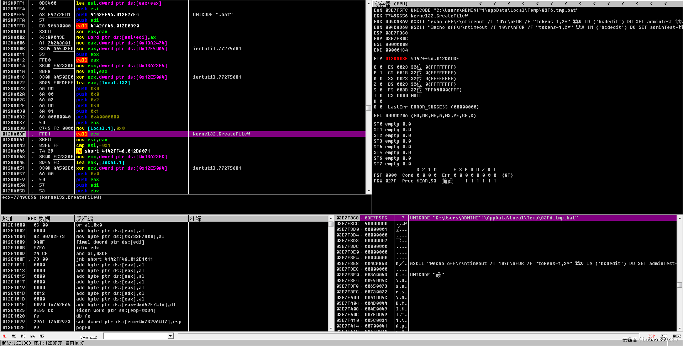Click the disassembly pane scroll-down arrow
683x346 pixels.
coord(369,191)
